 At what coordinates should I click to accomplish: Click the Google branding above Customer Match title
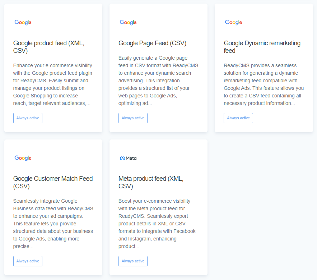point(23,158)
